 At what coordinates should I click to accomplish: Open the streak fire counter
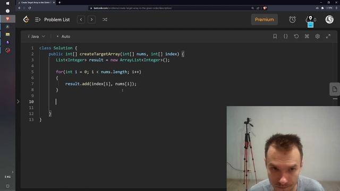coord(311,20)
